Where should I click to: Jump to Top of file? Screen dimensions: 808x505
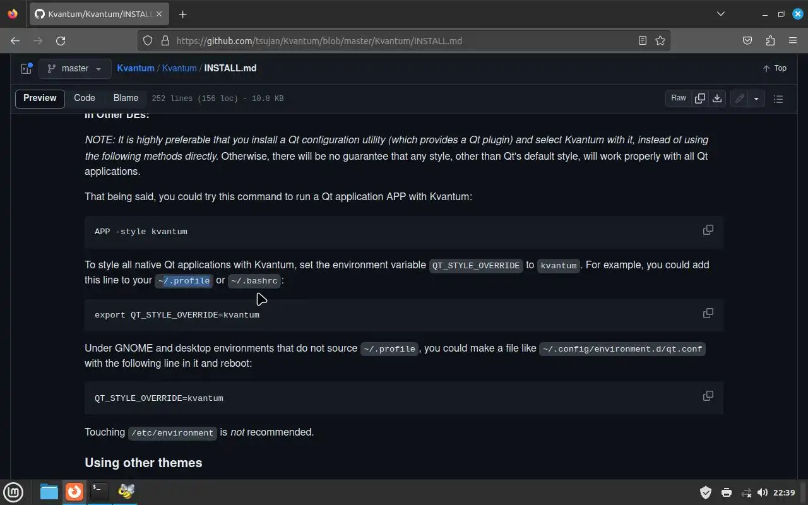pos(775,68)
